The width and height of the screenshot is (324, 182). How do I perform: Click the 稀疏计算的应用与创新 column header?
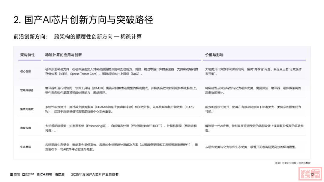point(63,55)
